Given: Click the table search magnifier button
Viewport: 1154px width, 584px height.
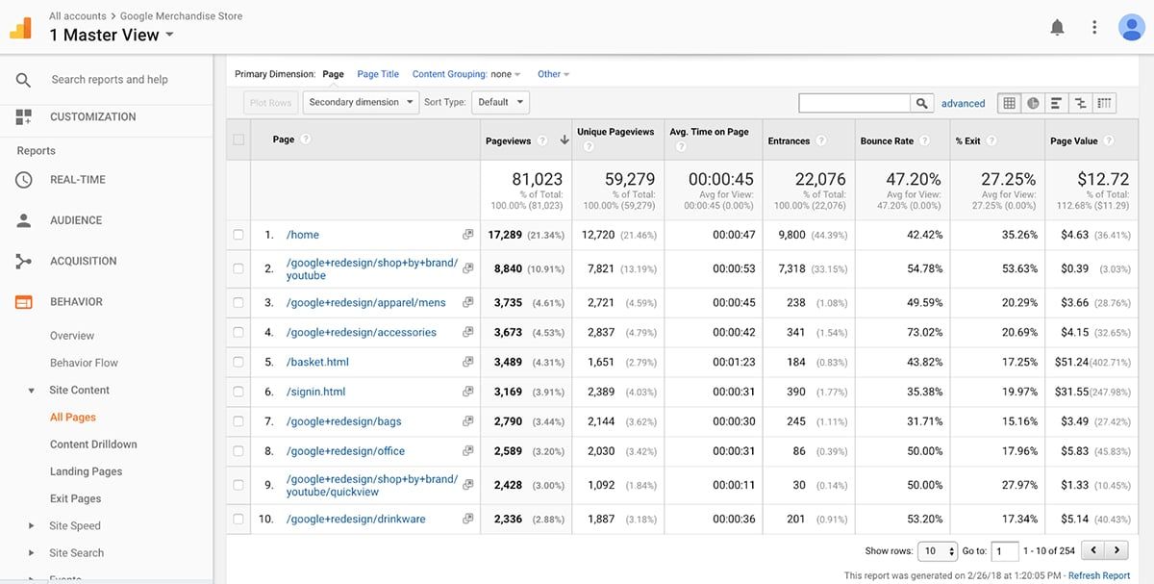Looking at the screenshot, I should coord(921,103).
